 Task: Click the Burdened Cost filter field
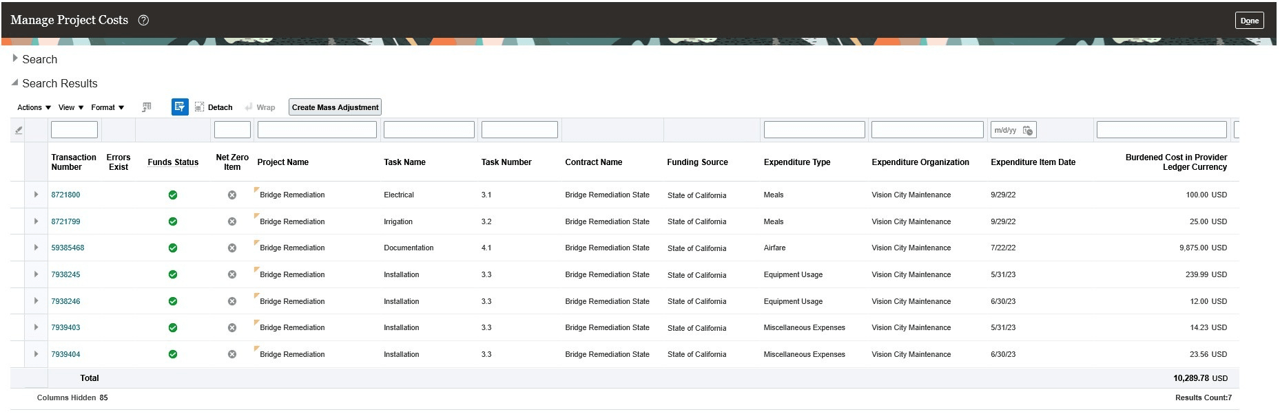tap(1162, 129)
